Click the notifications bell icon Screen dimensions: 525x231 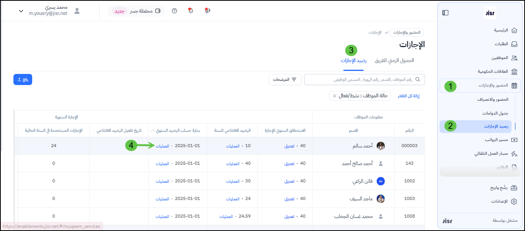click(191, 11)
